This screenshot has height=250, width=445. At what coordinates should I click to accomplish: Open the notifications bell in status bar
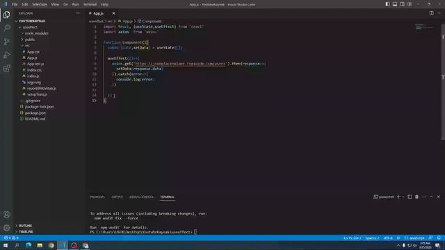point(439,237)
